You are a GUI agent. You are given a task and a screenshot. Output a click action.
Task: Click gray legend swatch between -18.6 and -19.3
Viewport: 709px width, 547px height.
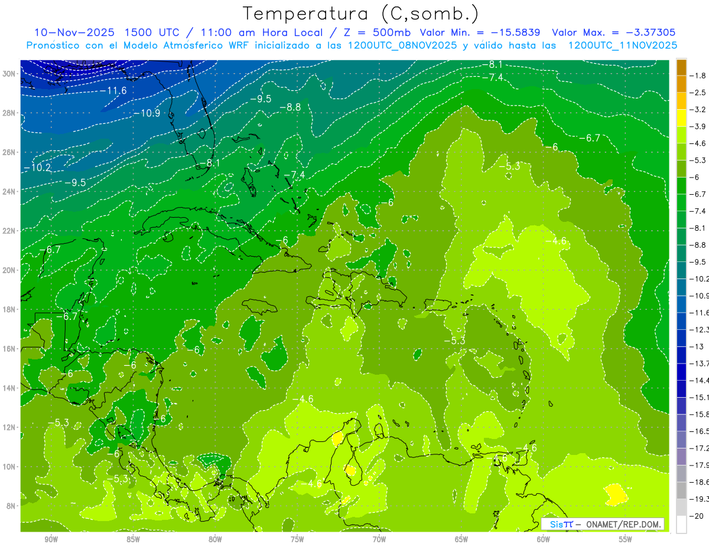(x=681, y=490)
